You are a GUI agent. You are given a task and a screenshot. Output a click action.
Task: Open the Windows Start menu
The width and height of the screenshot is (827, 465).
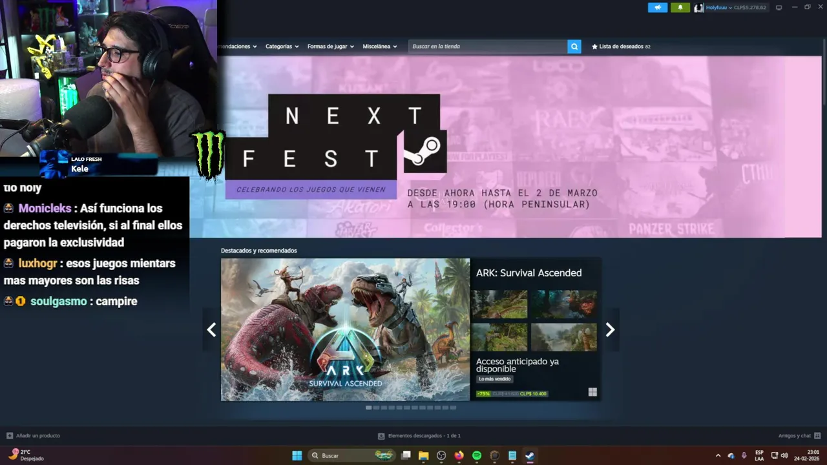[x=297, y=455]
